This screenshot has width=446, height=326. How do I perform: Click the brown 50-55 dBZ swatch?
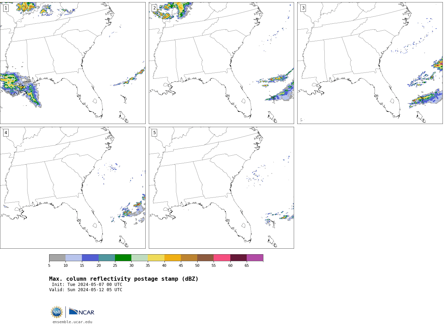[x=206, y=258]
